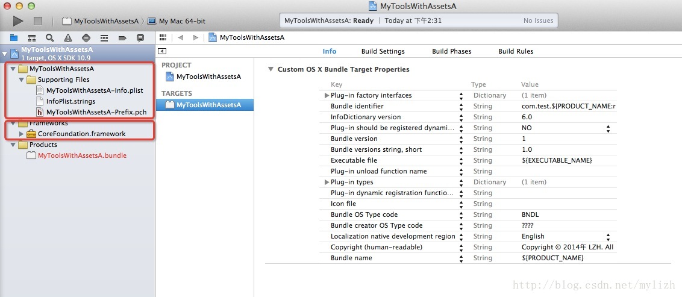Select the Products folder
682x297 pixels.
(x=37, y=145)
